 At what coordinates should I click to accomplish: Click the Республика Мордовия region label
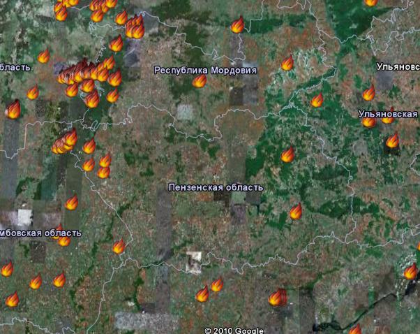[x=205, y=71]
